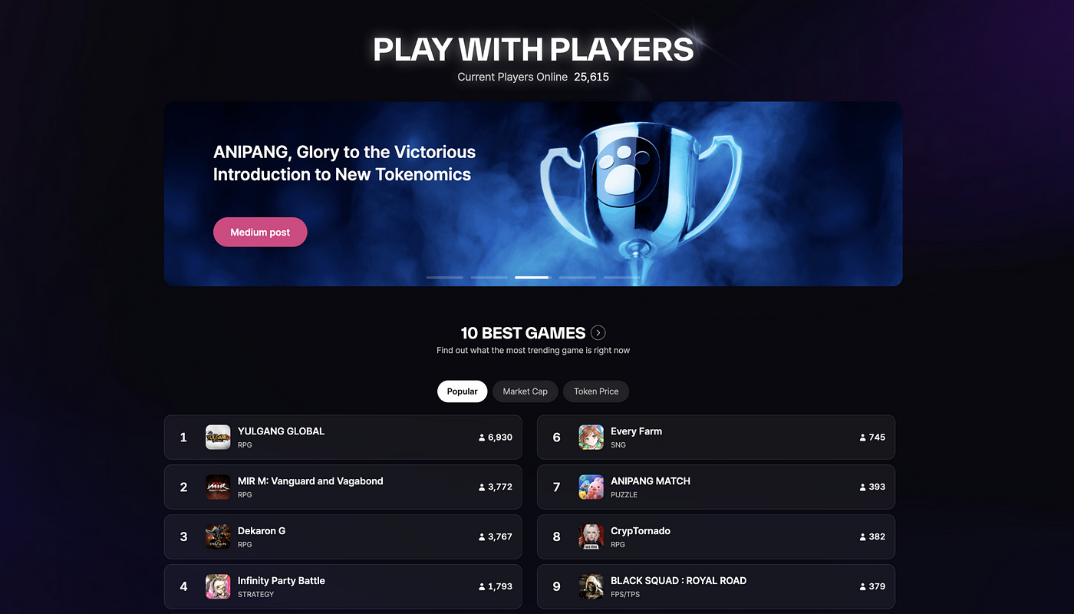Image resolution: width=1074 pixels, height=614 pixels.
Task: Switch to the Popular tab
Action: click(x=463, y=391)
